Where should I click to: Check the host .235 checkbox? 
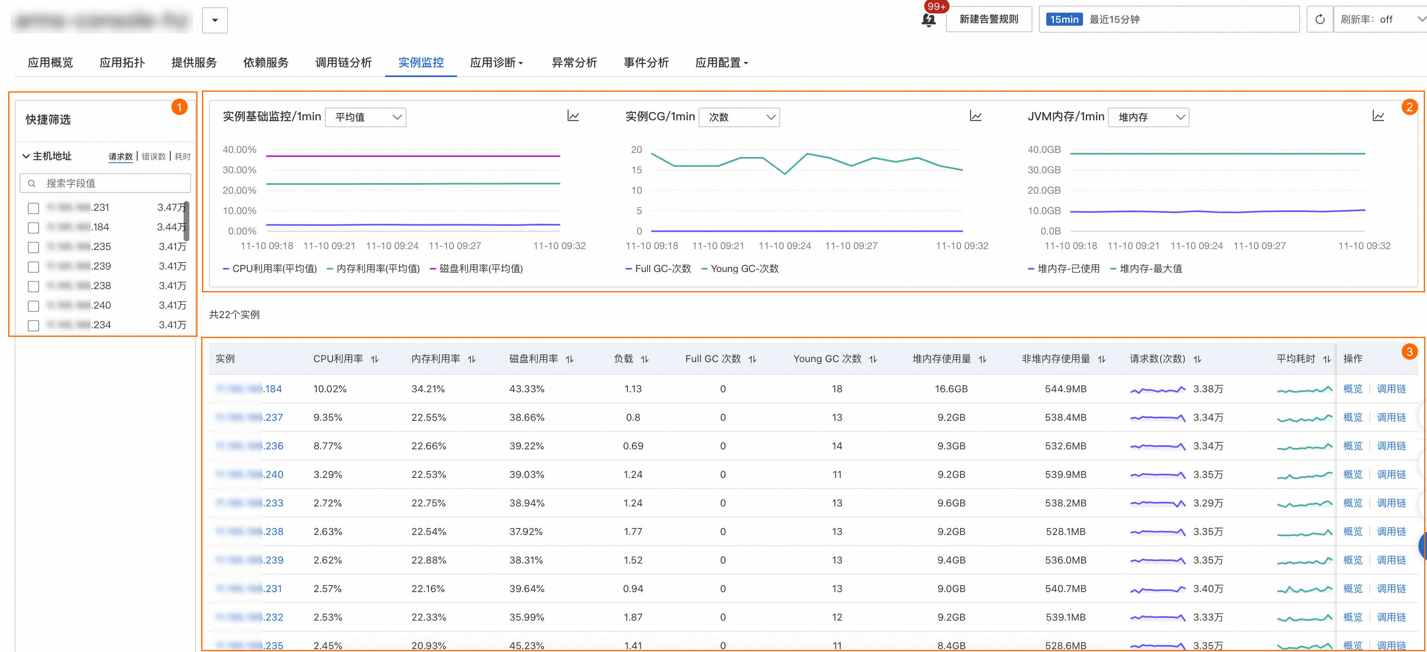33,247
